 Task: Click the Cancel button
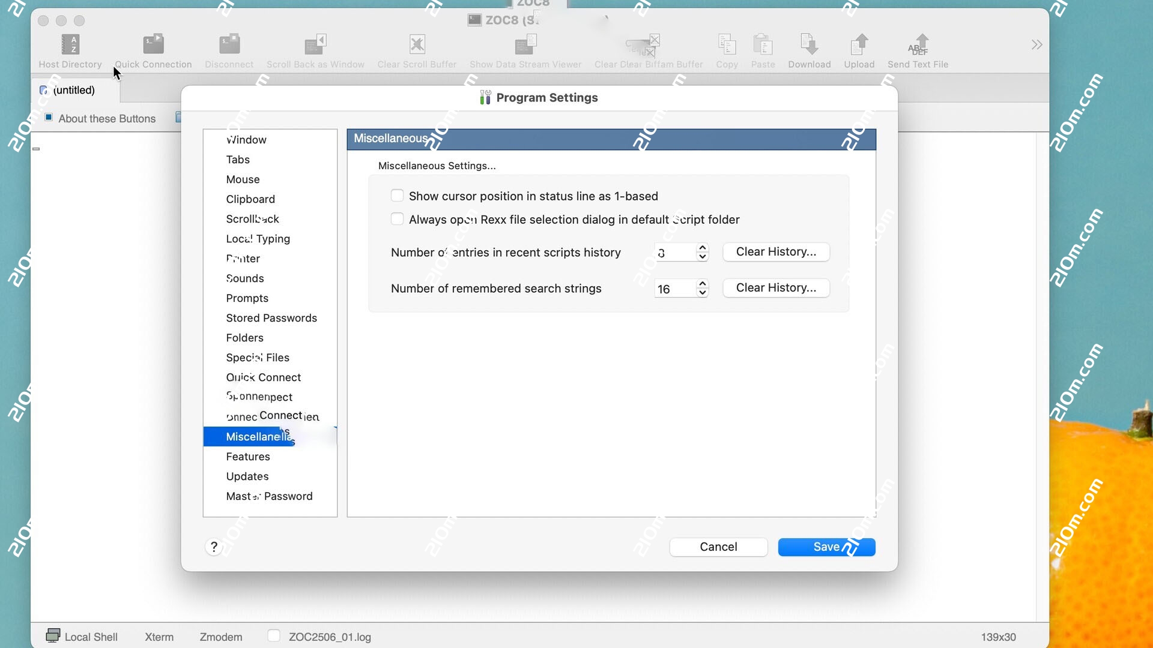(718, 547)
